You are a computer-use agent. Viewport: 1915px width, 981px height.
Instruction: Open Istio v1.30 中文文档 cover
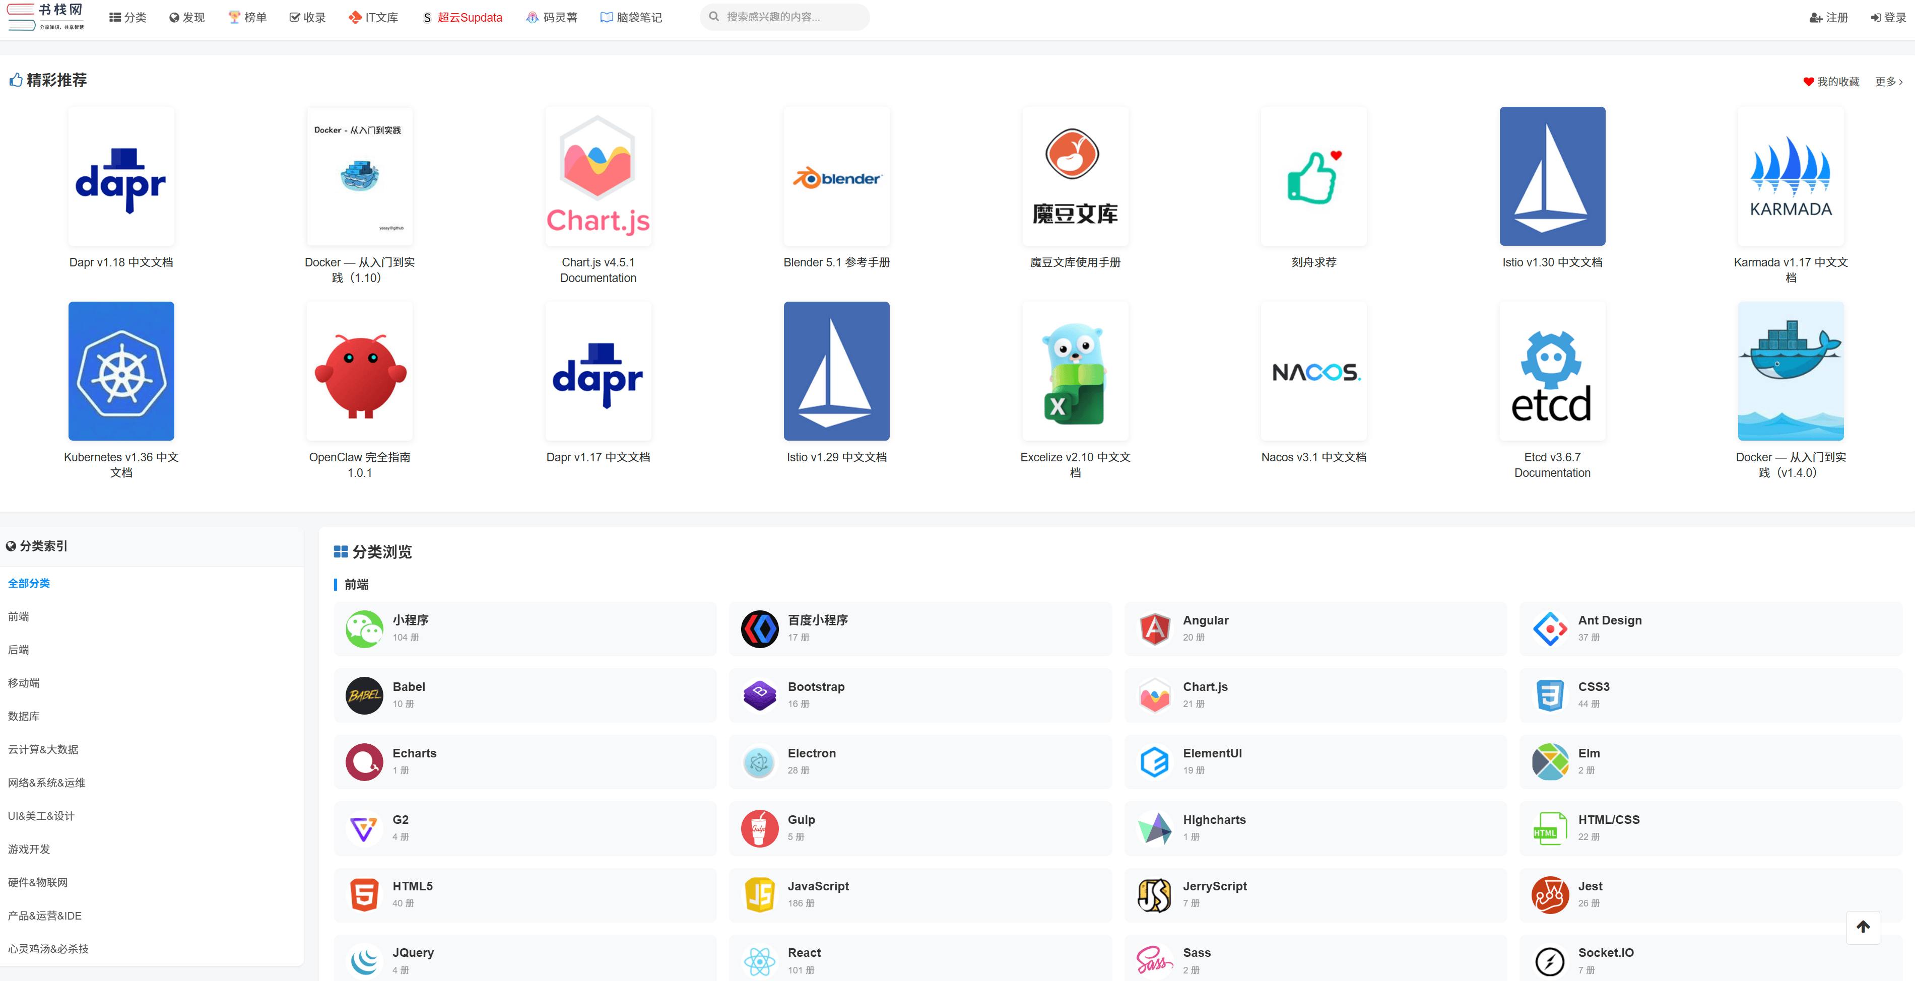[1552, 176]
